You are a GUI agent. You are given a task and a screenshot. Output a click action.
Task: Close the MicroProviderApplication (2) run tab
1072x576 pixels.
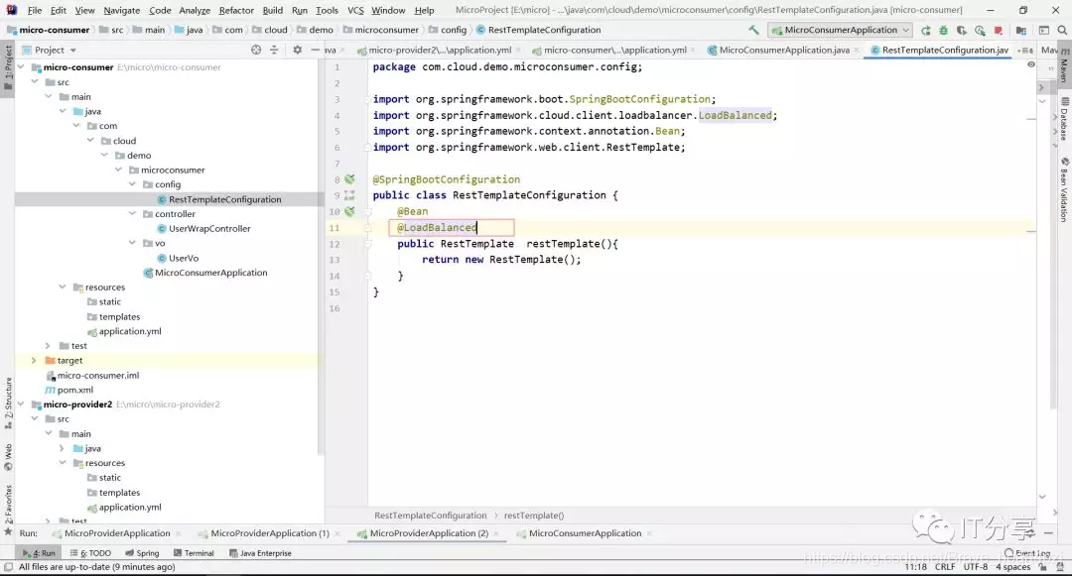[x=497, y=533]
